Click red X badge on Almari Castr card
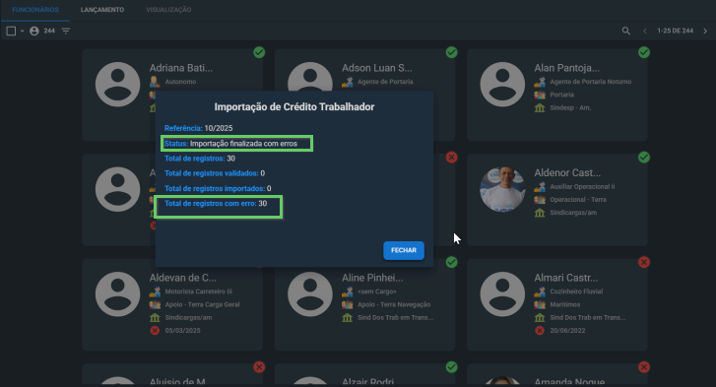The width and height of the screenshot is (716, 387). (644, 262)
